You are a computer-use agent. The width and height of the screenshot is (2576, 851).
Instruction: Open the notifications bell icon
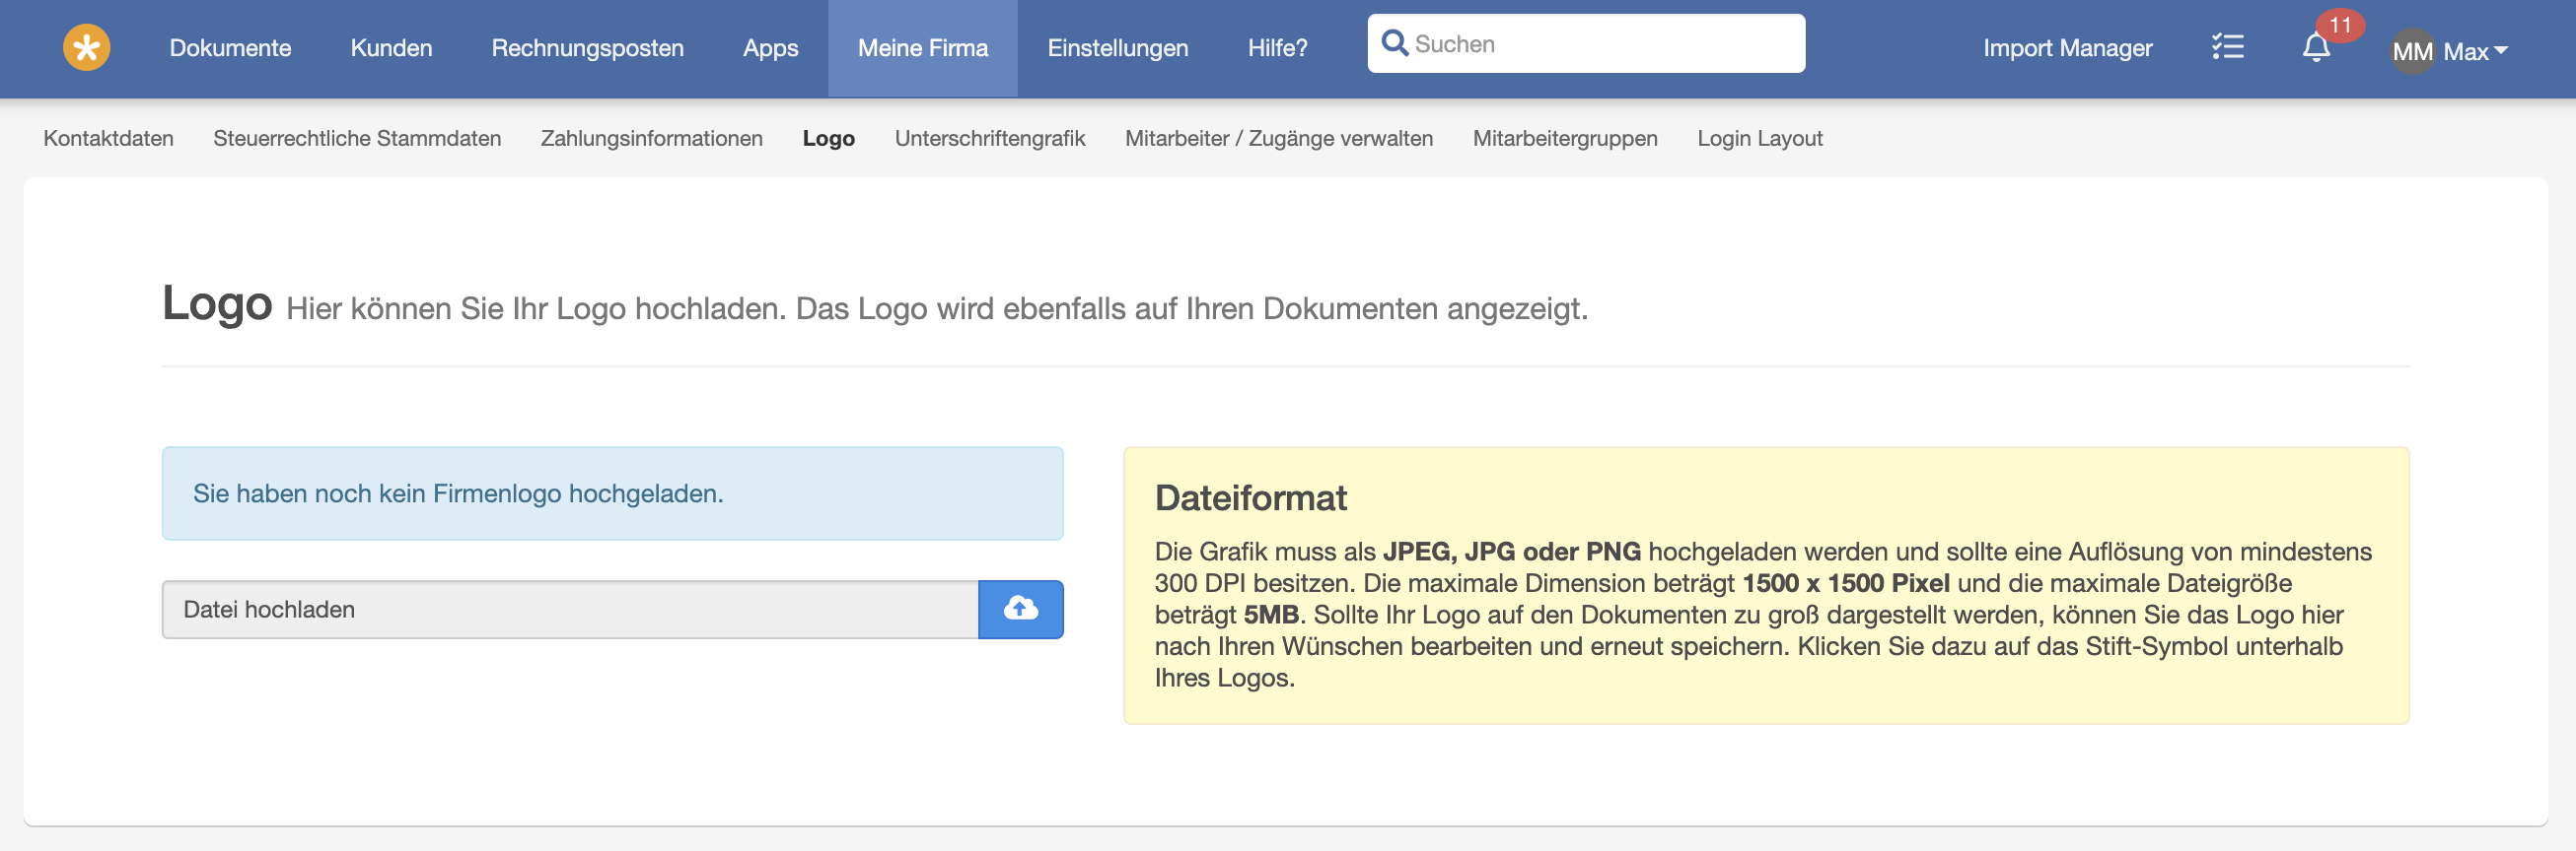[2315, 48]
